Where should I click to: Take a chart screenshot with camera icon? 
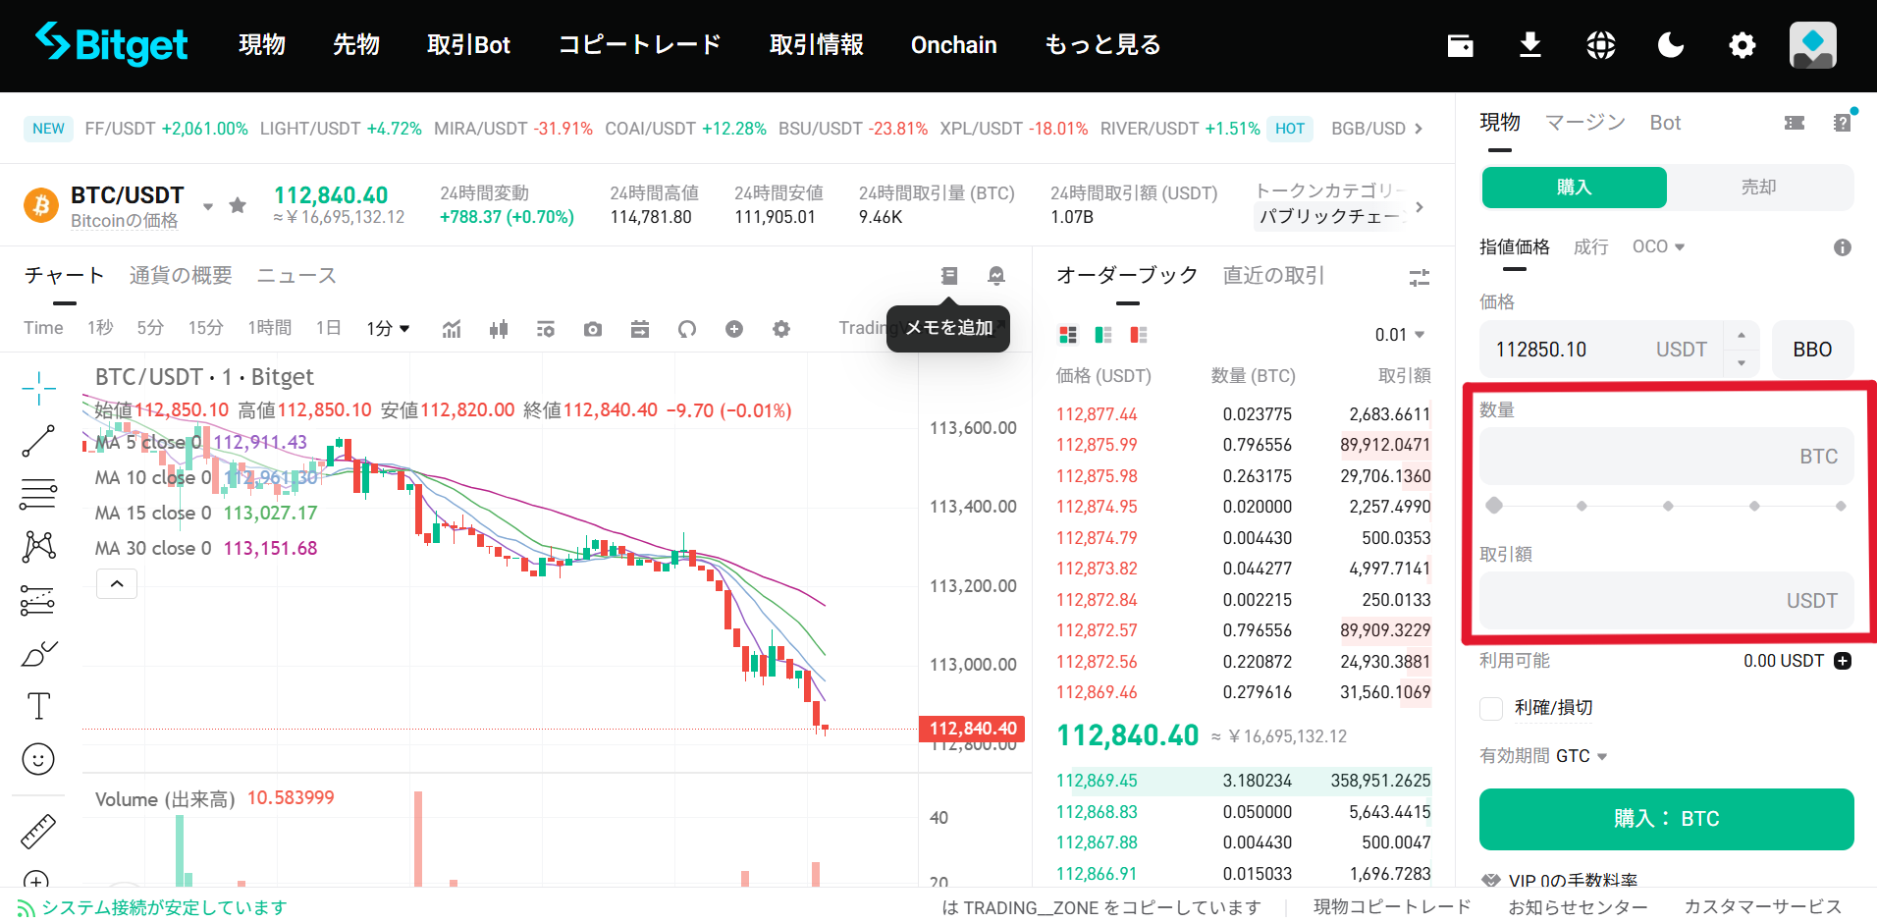coord(592,328)
